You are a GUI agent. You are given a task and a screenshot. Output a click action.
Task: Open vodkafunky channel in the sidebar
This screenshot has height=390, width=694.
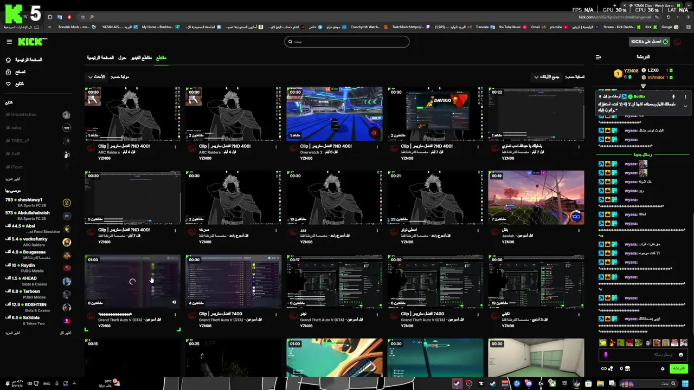pyautogui.click(x=38, y=242)
